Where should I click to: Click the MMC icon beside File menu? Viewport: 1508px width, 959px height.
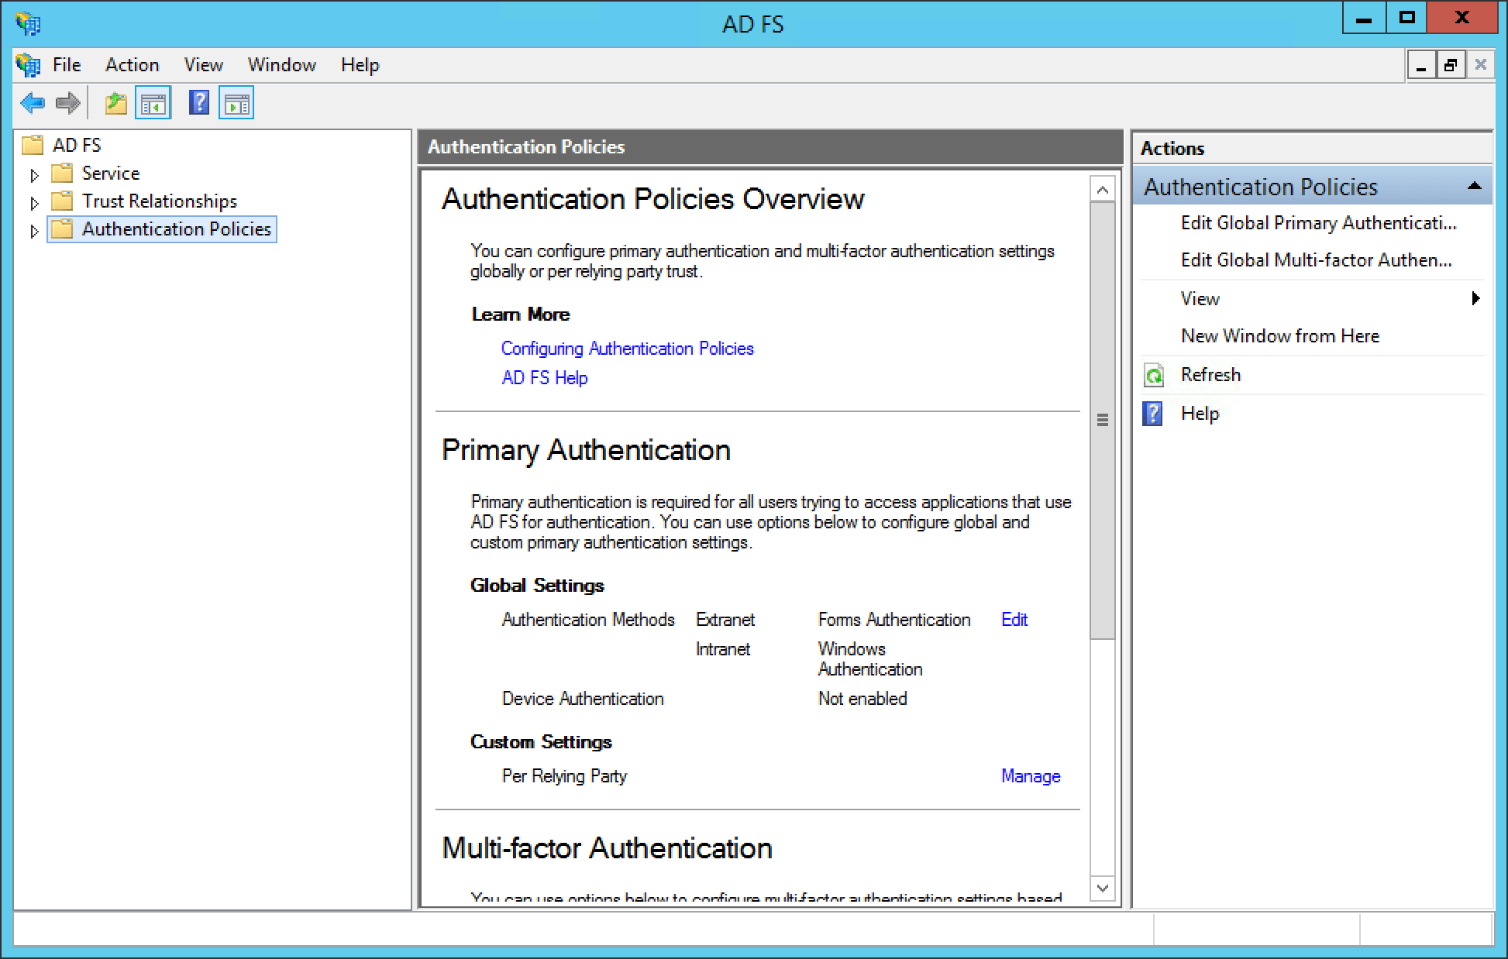[x=28, y=65]
